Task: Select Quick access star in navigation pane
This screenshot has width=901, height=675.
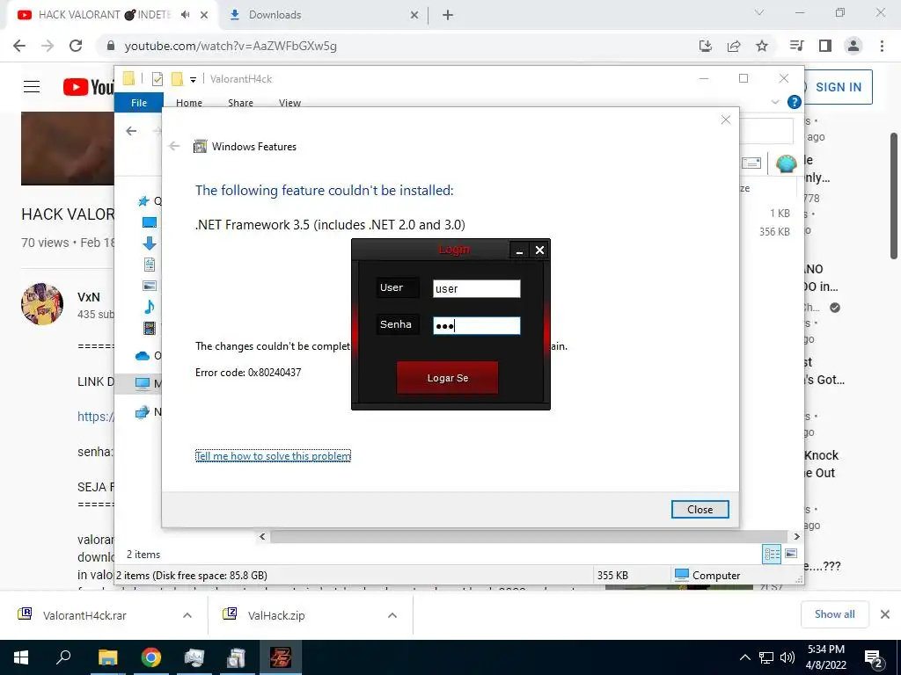Action: pos(143,201)
